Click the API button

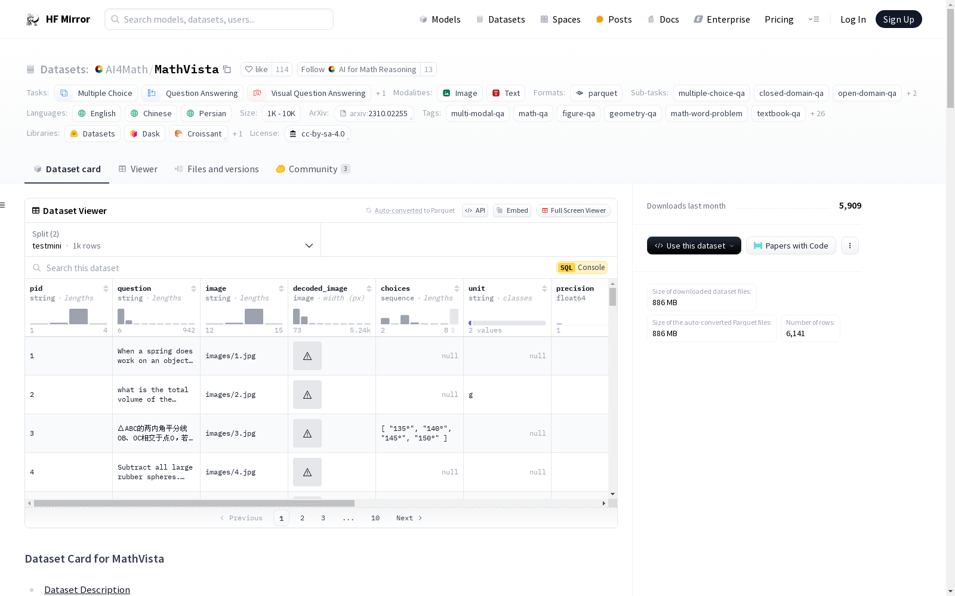click(x=475, y=210)
